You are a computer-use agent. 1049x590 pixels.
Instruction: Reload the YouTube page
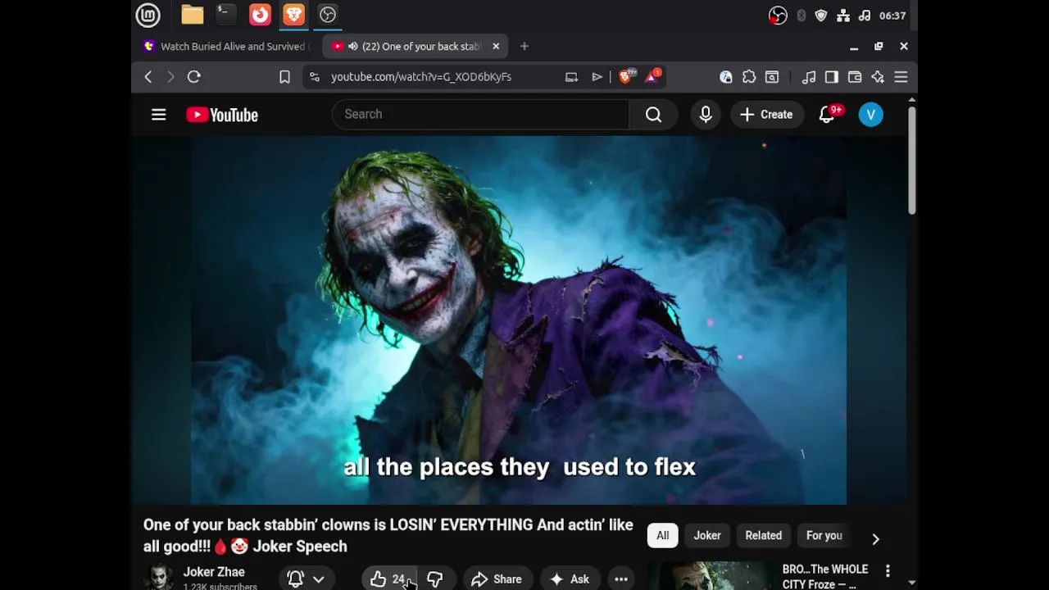coord(194,77)
